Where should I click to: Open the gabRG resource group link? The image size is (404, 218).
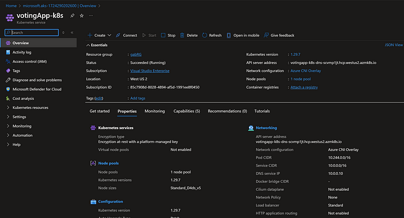136,55
